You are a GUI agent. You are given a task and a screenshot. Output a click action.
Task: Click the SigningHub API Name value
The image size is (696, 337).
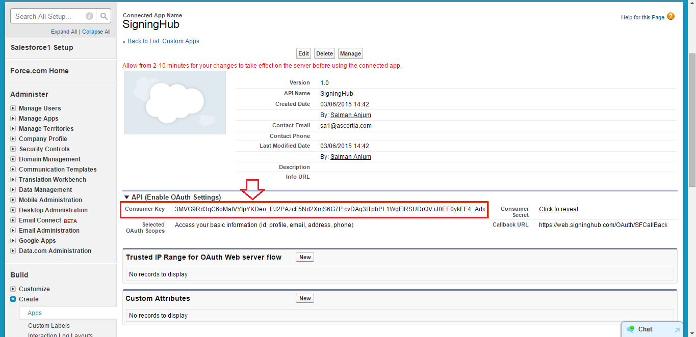coord(337,94)
